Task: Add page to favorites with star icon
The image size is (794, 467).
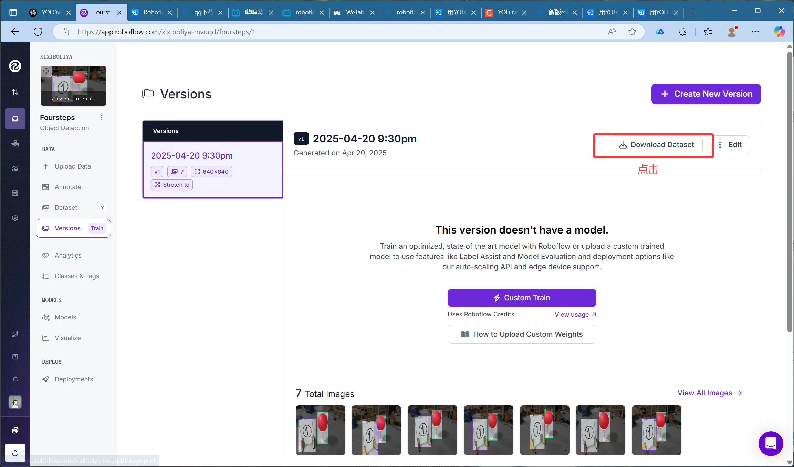Action: click(x=632, y=32)
